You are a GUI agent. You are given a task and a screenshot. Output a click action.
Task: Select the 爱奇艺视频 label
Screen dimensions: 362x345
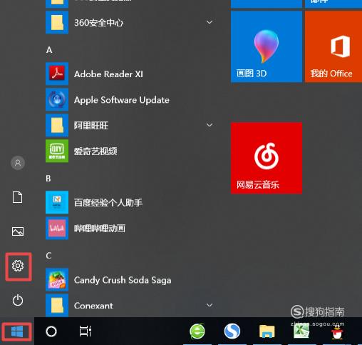(95, 151)
